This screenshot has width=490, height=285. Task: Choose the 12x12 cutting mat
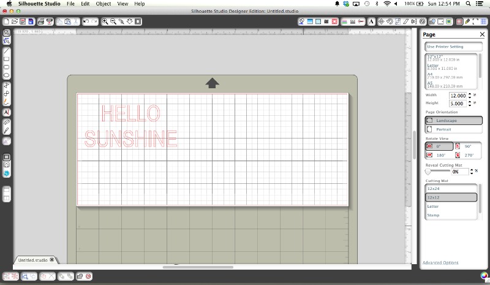[x=451, y=197]
